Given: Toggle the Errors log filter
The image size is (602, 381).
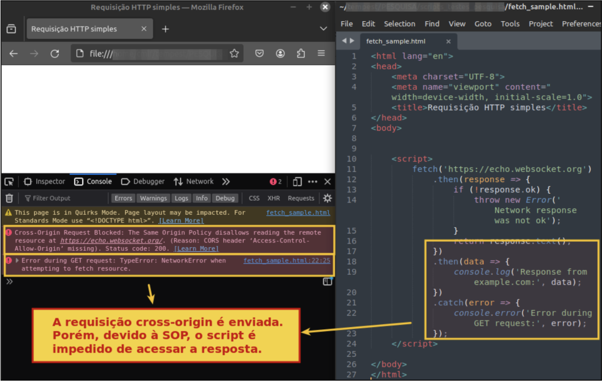Looking at the screenshot, I should [123, 198].
